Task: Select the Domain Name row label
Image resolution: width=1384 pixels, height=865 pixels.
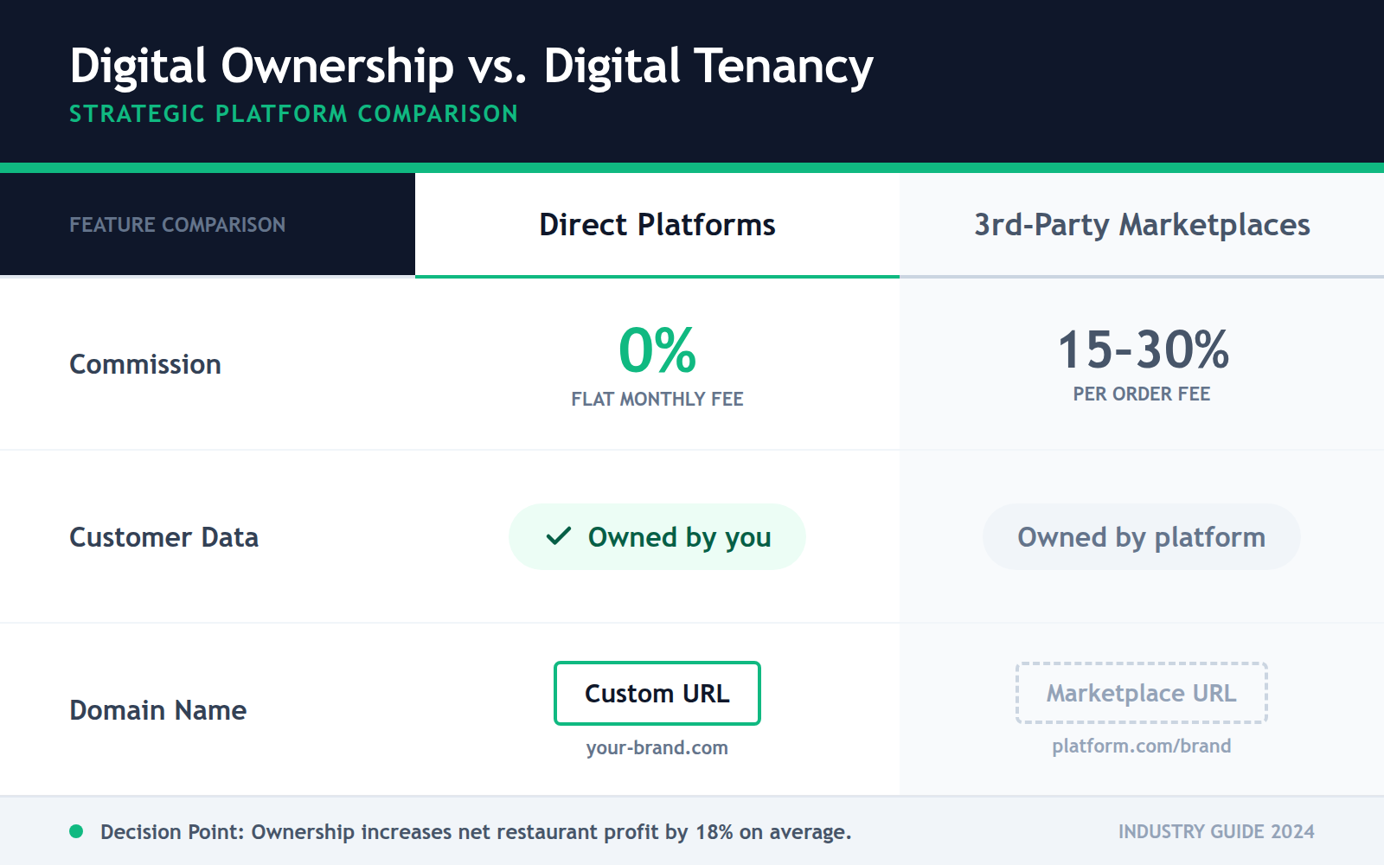Action: 157,710
